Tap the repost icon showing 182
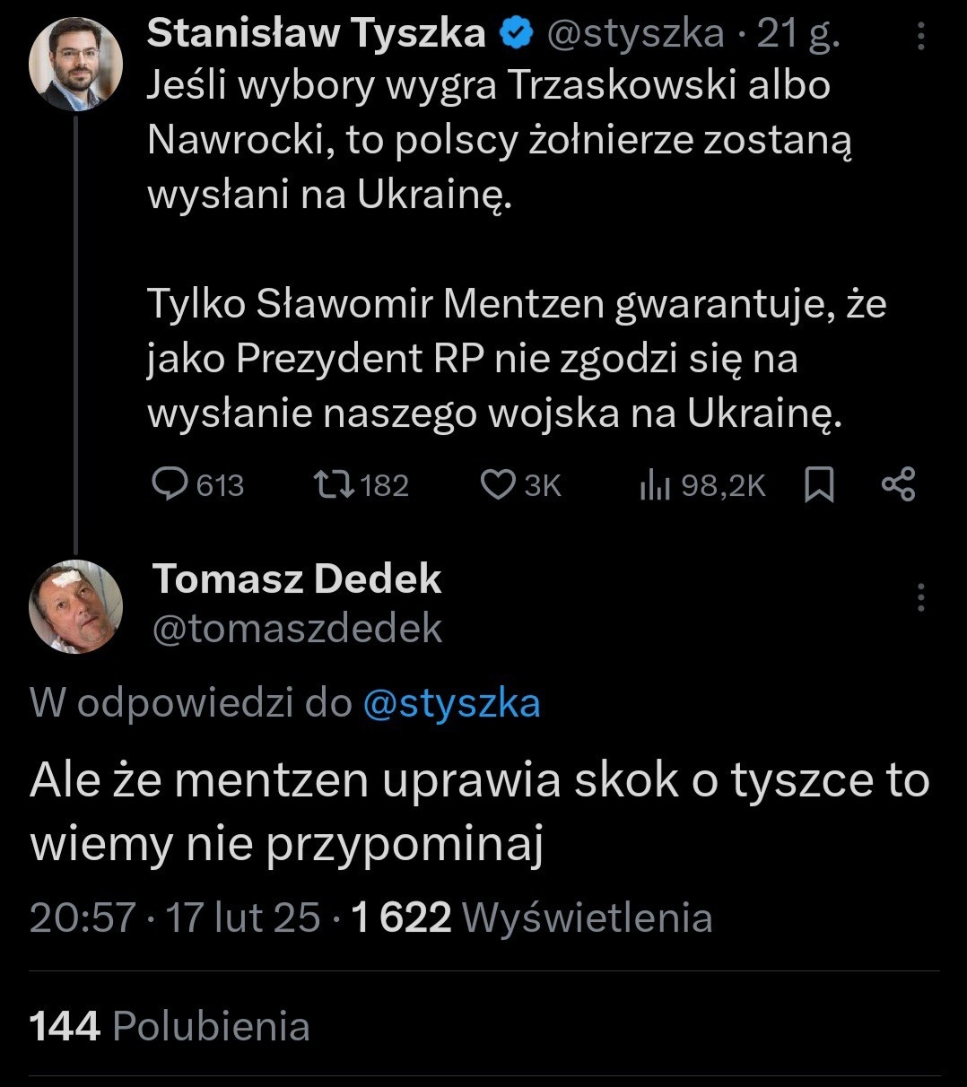Viewport: 967px width, 1087px height. click(332, 484)
